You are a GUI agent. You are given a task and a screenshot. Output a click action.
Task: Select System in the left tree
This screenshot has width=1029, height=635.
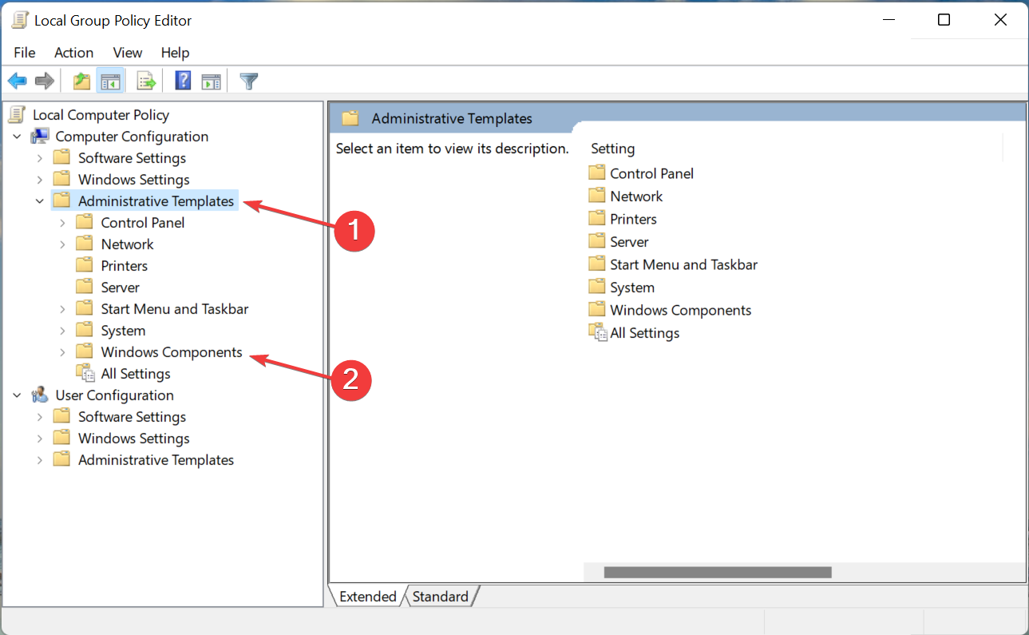[x=123, y=331]
